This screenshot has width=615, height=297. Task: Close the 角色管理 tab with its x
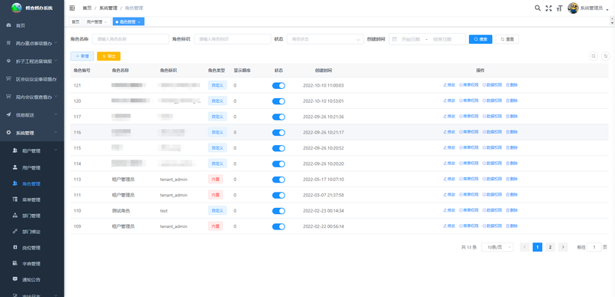coord(139,22)
